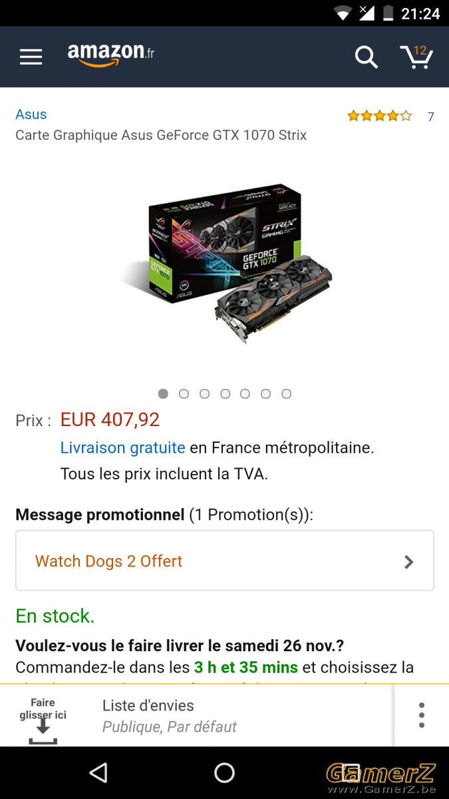The width and height of the screenshot is (449, 799).
Task: Open the hamburger navigation menu
Action: click(x=31, y=57)
